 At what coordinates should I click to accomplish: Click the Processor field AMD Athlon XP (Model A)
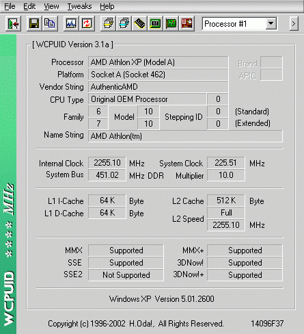point(158,62)
